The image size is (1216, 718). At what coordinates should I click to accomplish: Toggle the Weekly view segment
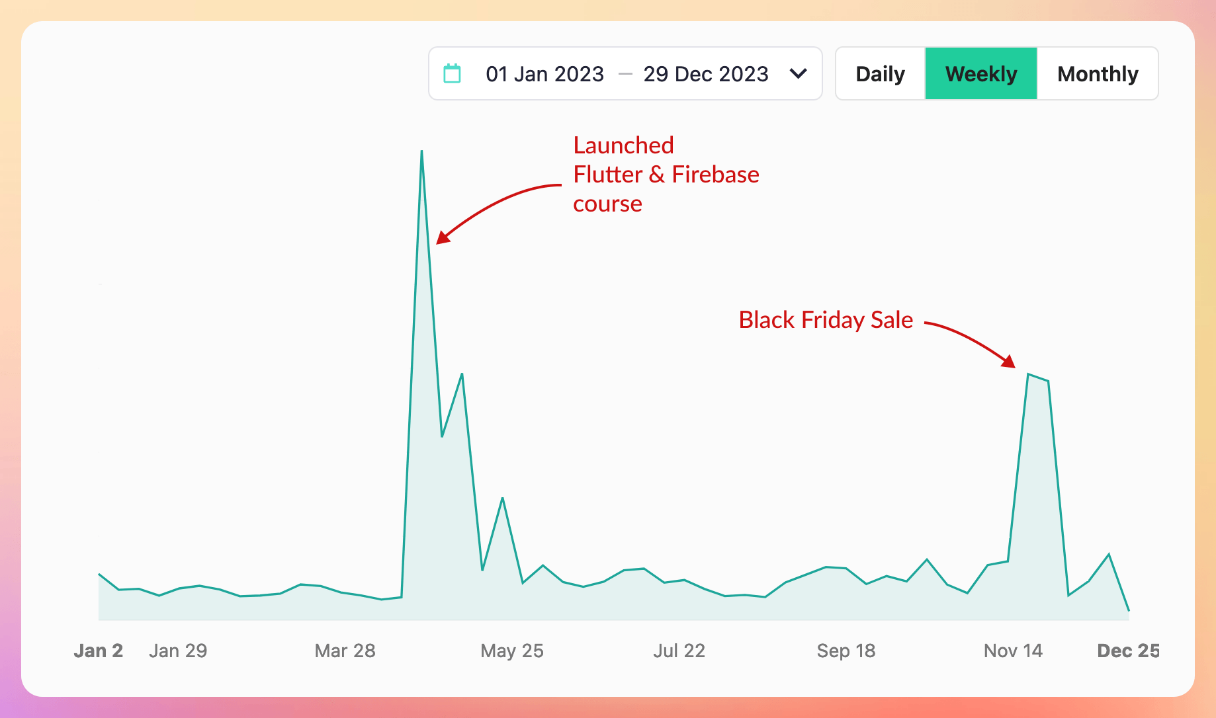point(981,73)
